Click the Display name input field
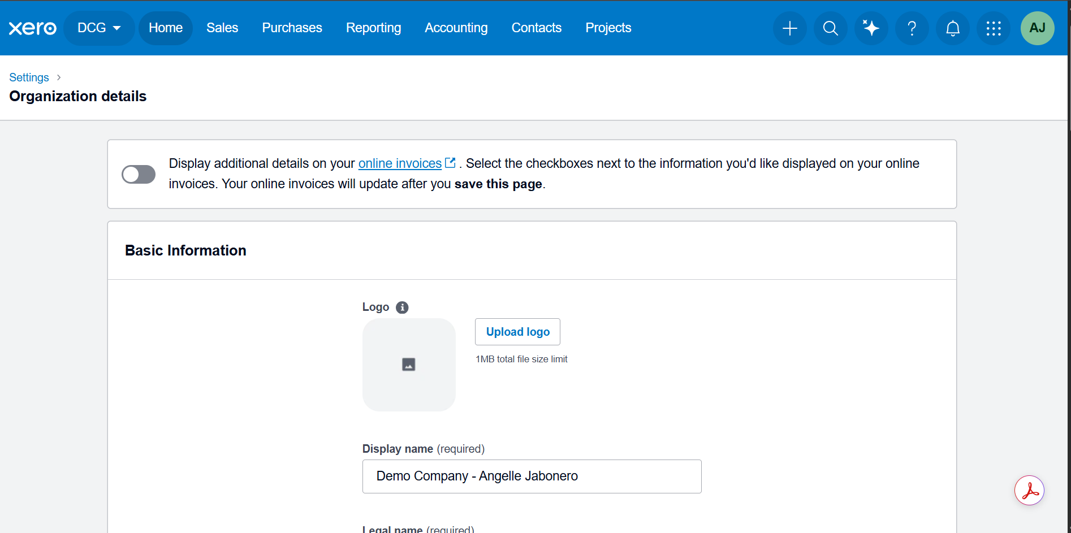 [532, 476]
